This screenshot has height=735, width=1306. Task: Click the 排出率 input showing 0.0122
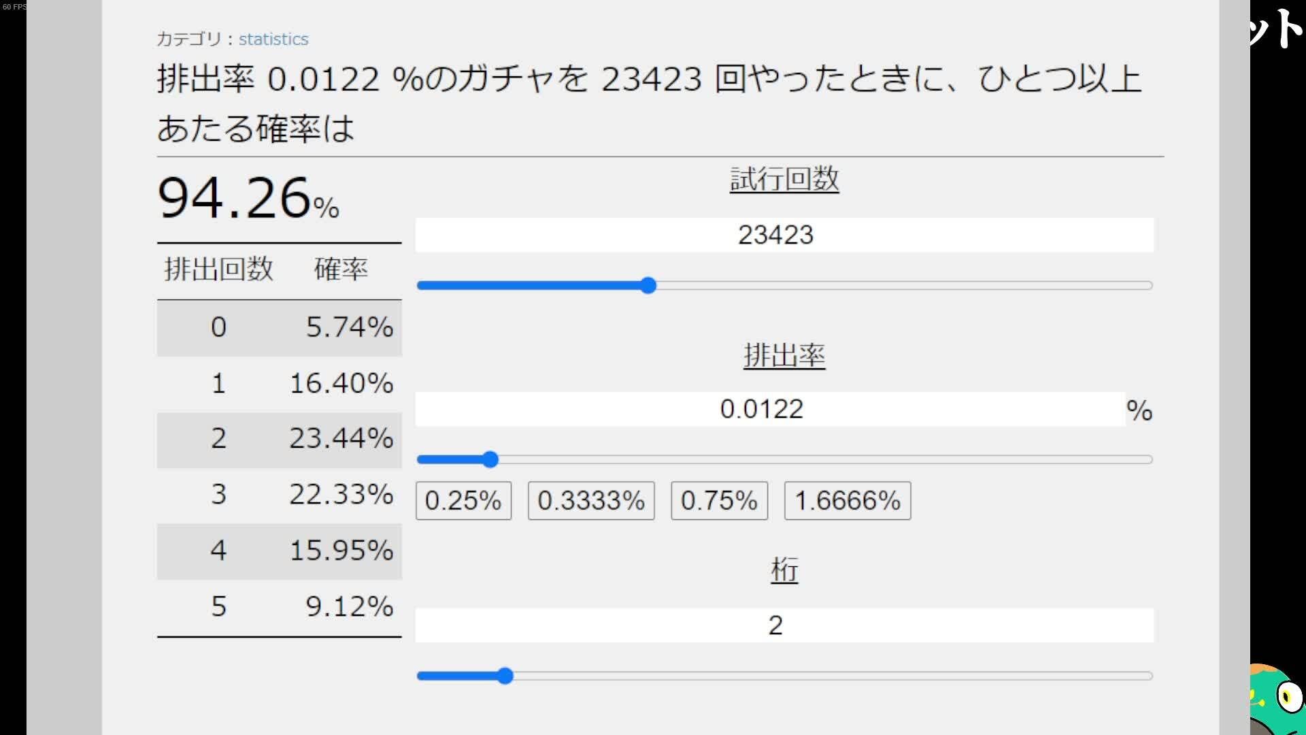click(x=762, y=408)
